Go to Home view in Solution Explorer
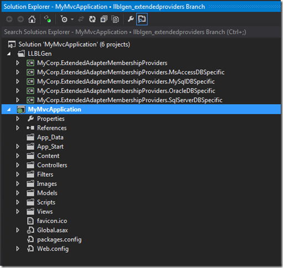 [32, 19]
